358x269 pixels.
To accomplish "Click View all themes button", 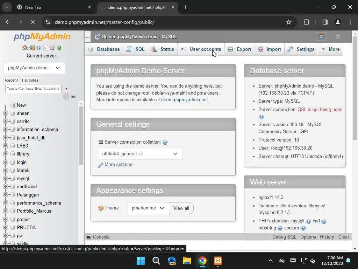I will [181, 208].
